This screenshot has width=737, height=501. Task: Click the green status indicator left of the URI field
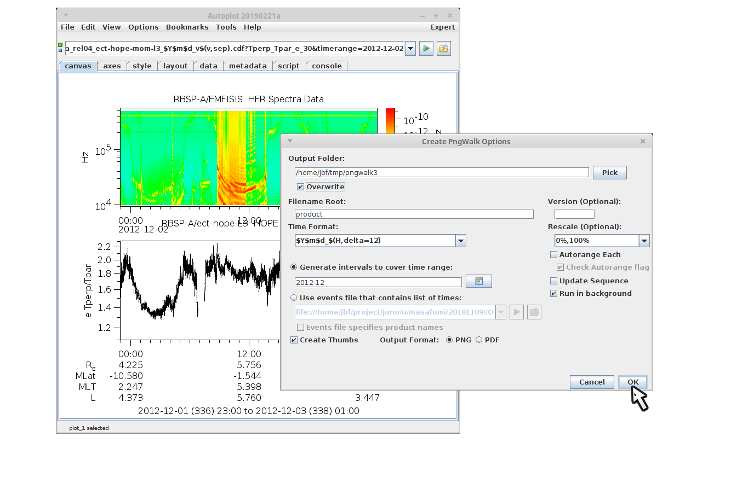pyautogui.click(x=60, y=48)
